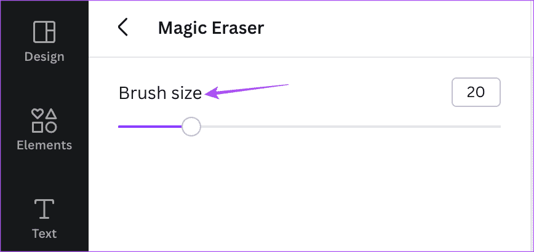The image size is (534, 252).
Task: Click the Text label in sidebar
Action: [44, 234]
